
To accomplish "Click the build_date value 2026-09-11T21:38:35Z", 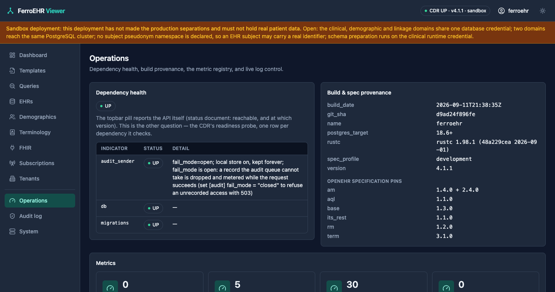I will coord(469,105).
